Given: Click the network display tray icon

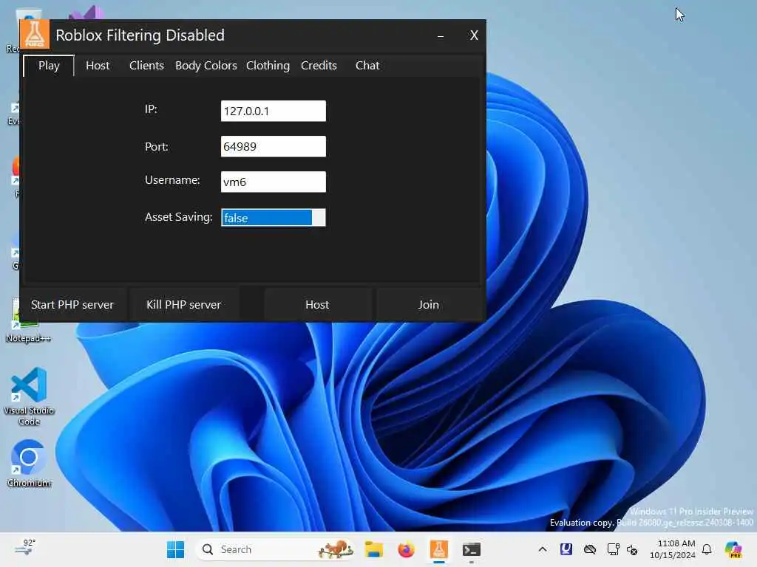Looking at the screenshot, I should coord(613,549).
